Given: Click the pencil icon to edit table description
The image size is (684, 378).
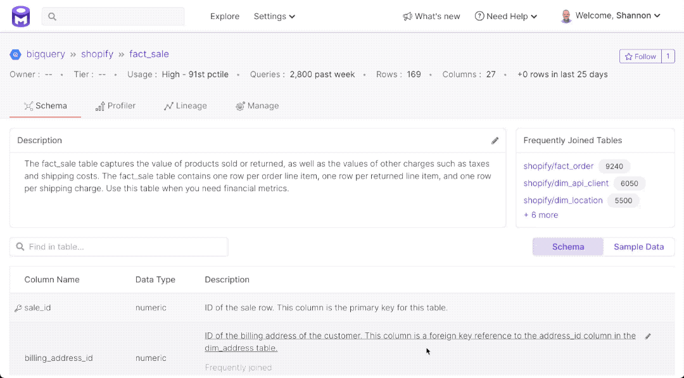Looking at the screenshot, I should pos(495,141).
